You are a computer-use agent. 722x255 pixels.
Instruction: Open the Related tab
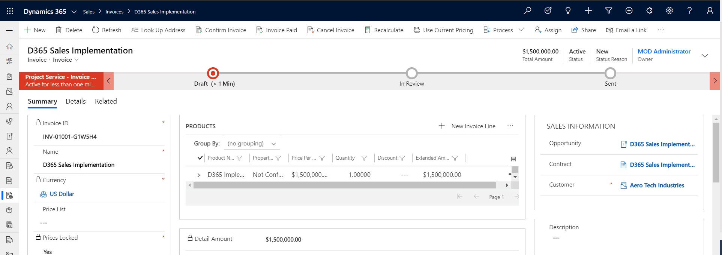[x=106, y=101]
